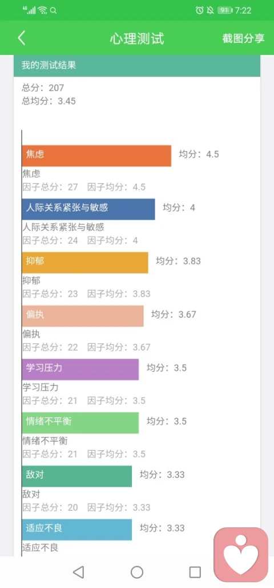274x588 pixels.
Task: Select the 我的测试结果 section header
Action: [137, 66]
